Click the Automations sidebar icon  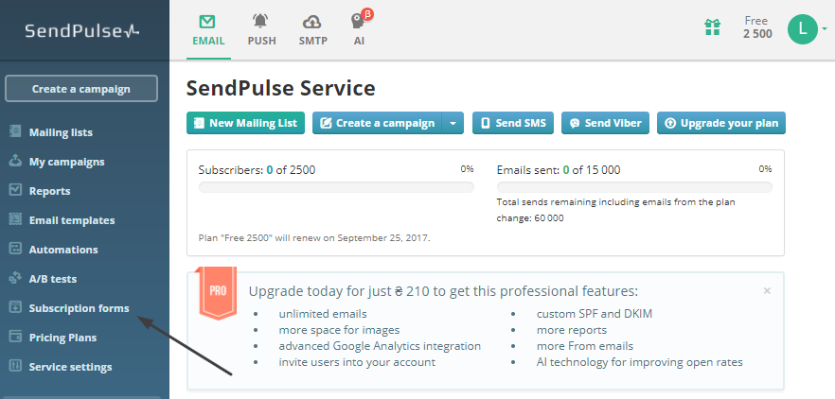15,250
